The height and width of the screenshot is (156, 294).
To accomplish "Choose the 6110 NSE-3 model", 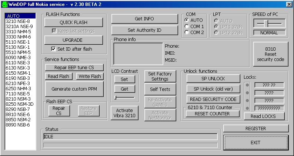I will (x=20, y=63).
